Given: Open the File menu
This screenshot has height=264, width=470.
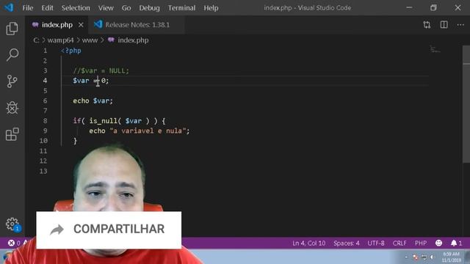Looking at the screenshot, I should (x=28, y=8).
